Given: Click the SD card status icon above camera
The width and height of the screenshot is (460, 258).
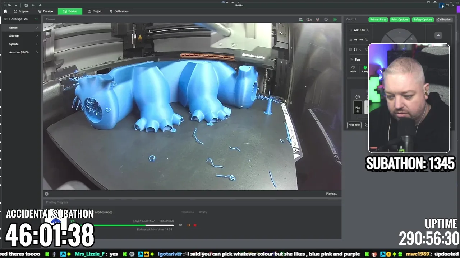Looking at the screenshot, I should click(301, 19).
